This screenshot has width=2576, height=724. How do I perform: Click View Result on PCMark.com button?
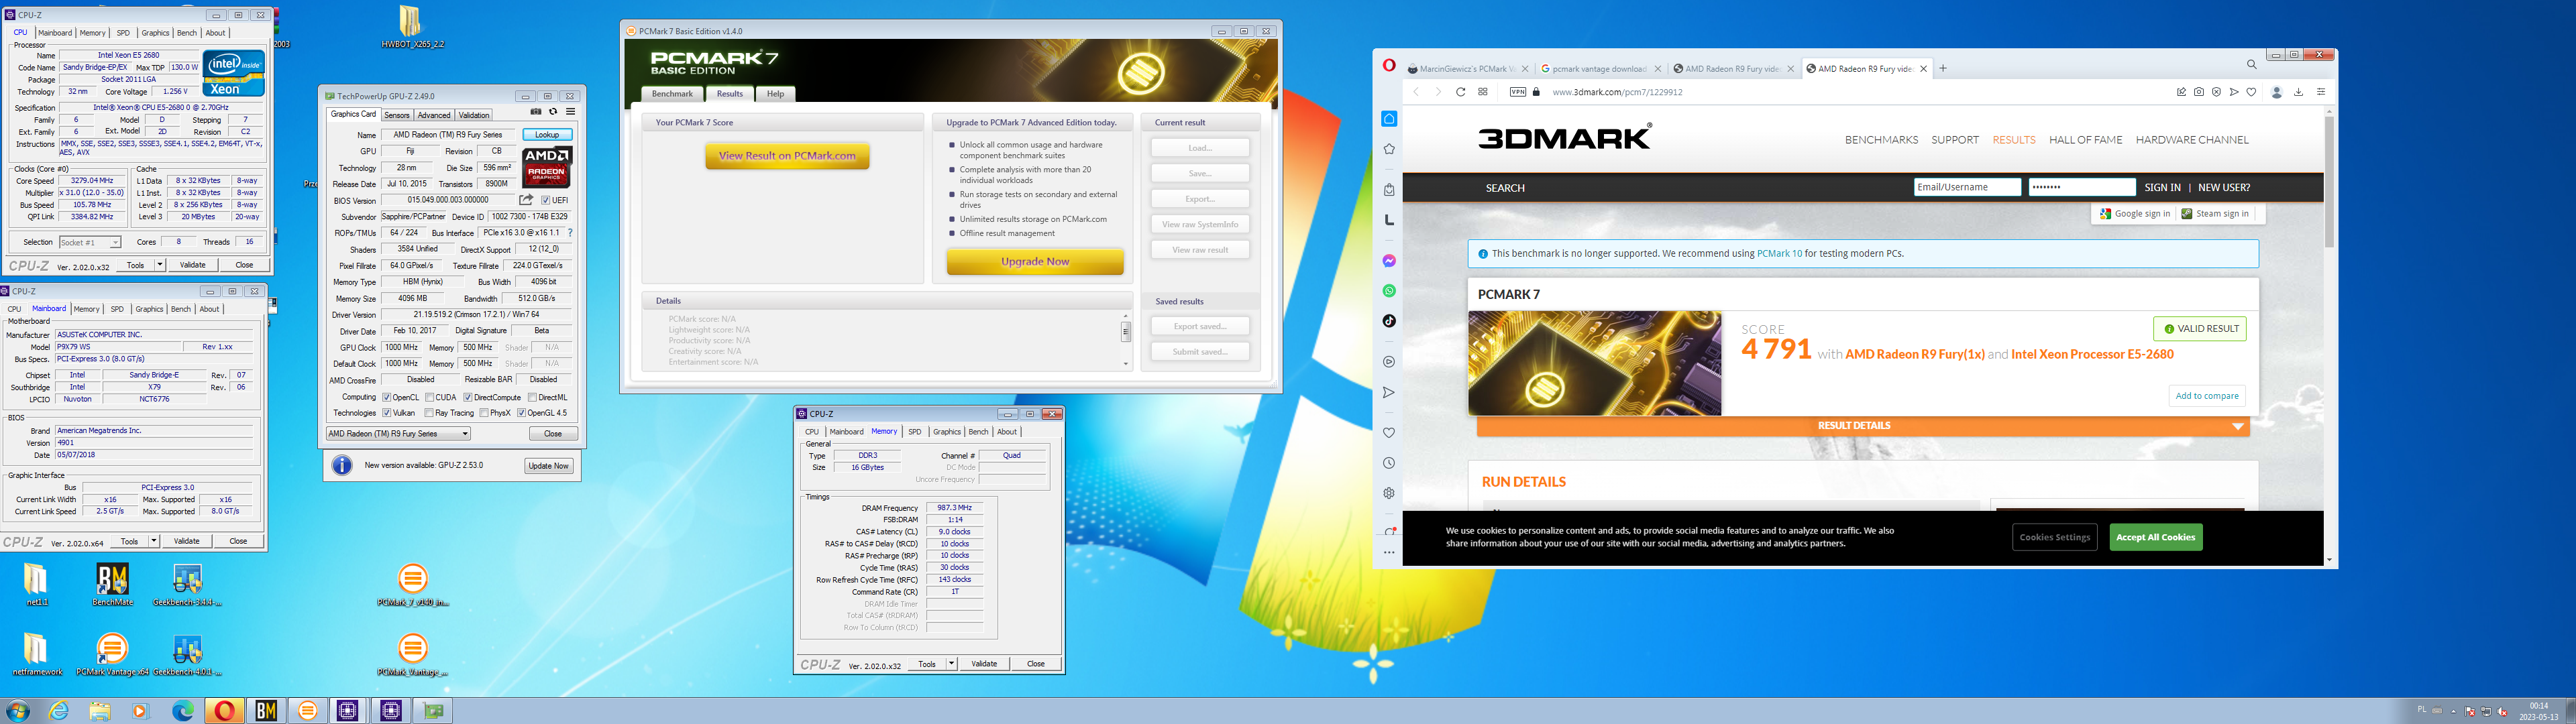[x=787, y=156]
